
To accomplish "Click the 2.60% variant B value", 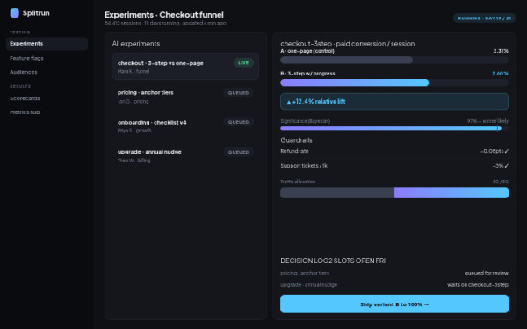I will [500, 74].
